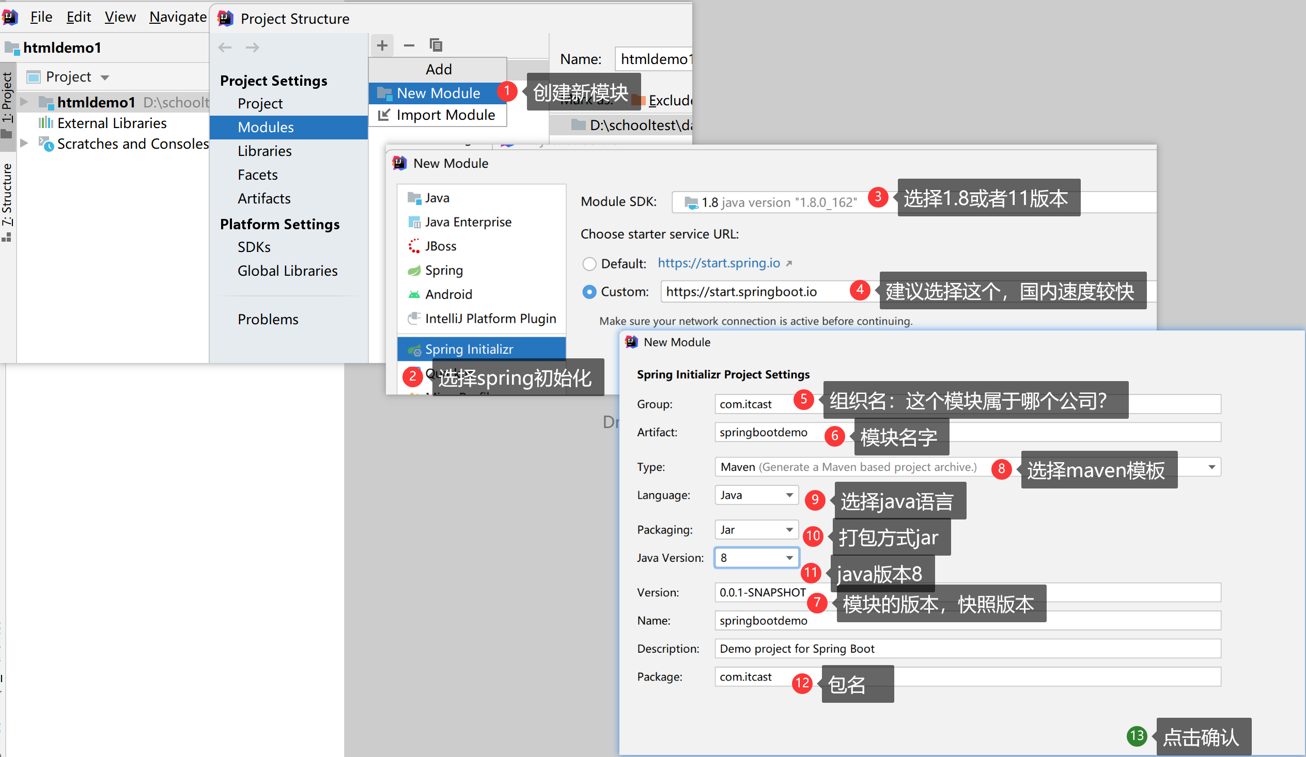Viewport: 1306px width, 757px height.
Task: Click the copy module icon
Action: click(x=436, y=45)
